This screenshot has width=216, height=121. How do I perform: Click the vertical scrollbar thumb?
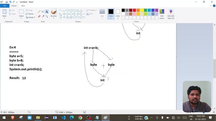click(215, 69)
